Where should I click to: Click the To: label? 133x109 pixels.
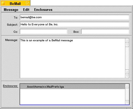point(16,18)
